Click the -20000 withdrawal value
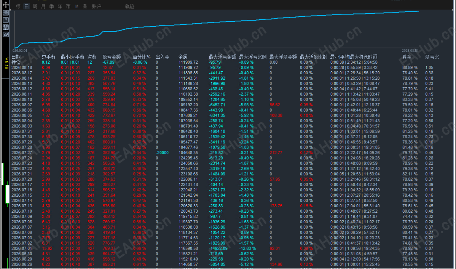The height and width of the screenshot is (269, 456). tap(162, 152)
